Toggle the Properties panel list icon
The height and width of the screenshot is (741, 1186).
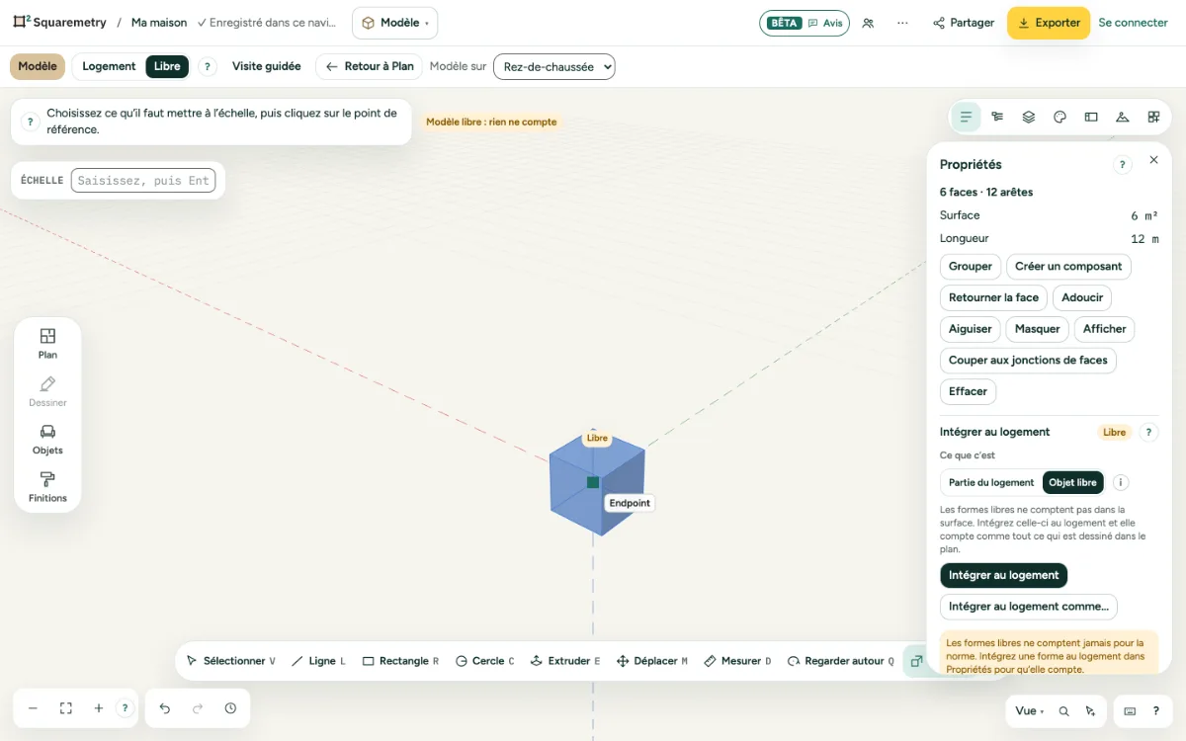(966, 117)
